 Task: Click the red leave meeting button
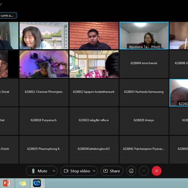tap(157, 171)
